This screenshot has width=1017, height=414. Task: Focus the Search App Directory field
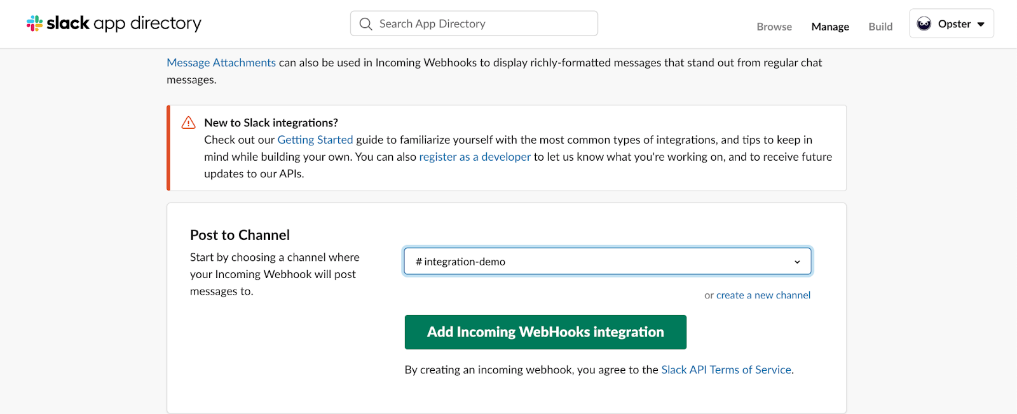point(474,23)
